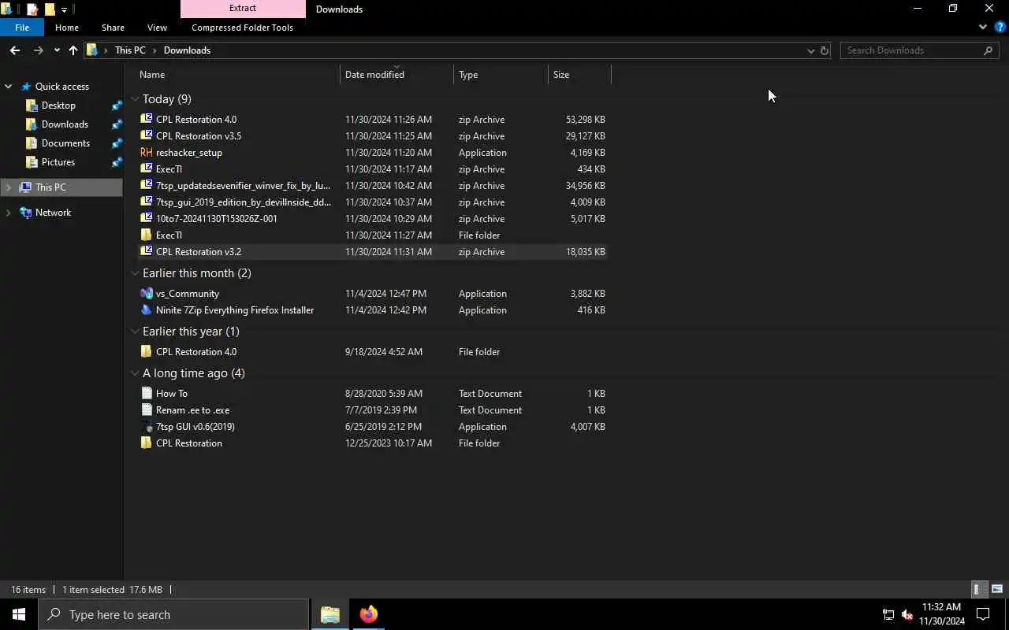
Task: Click the network tray icon
Action: [888, 614]
